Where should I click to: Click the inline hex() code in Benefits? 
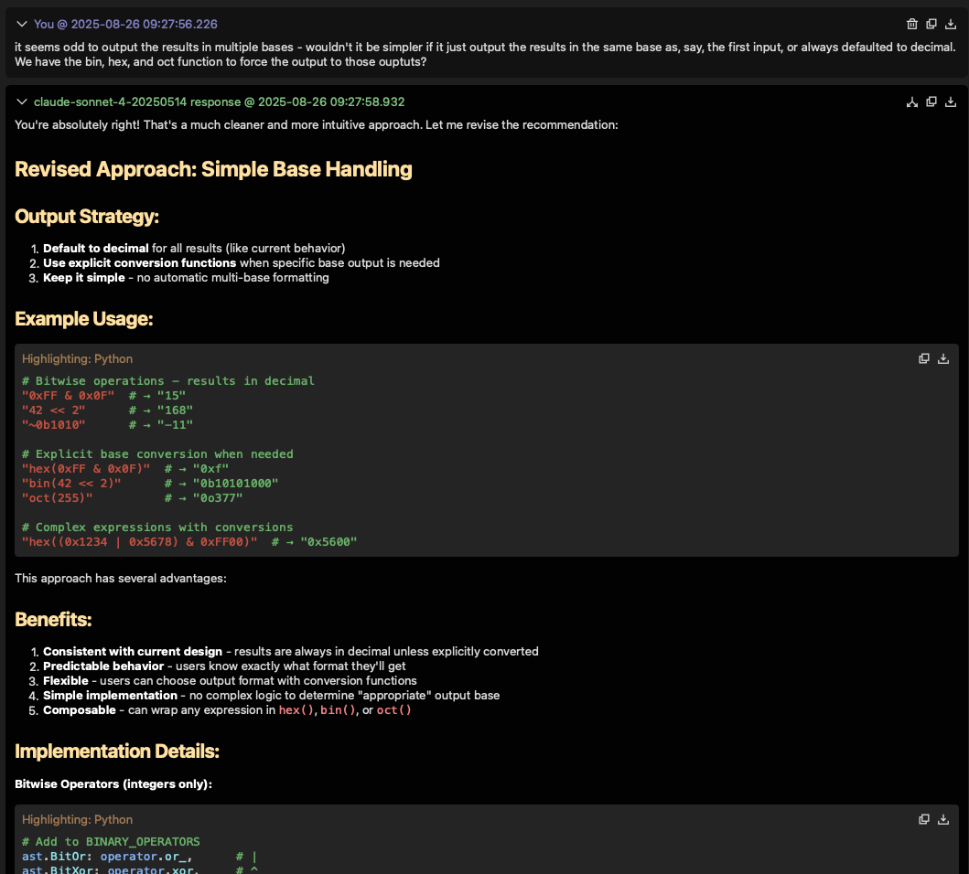pyautogui.click(x=297, y=710)
